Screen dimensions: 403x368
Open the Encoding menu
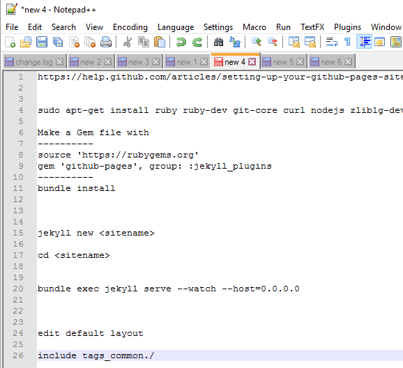[130, 27]
